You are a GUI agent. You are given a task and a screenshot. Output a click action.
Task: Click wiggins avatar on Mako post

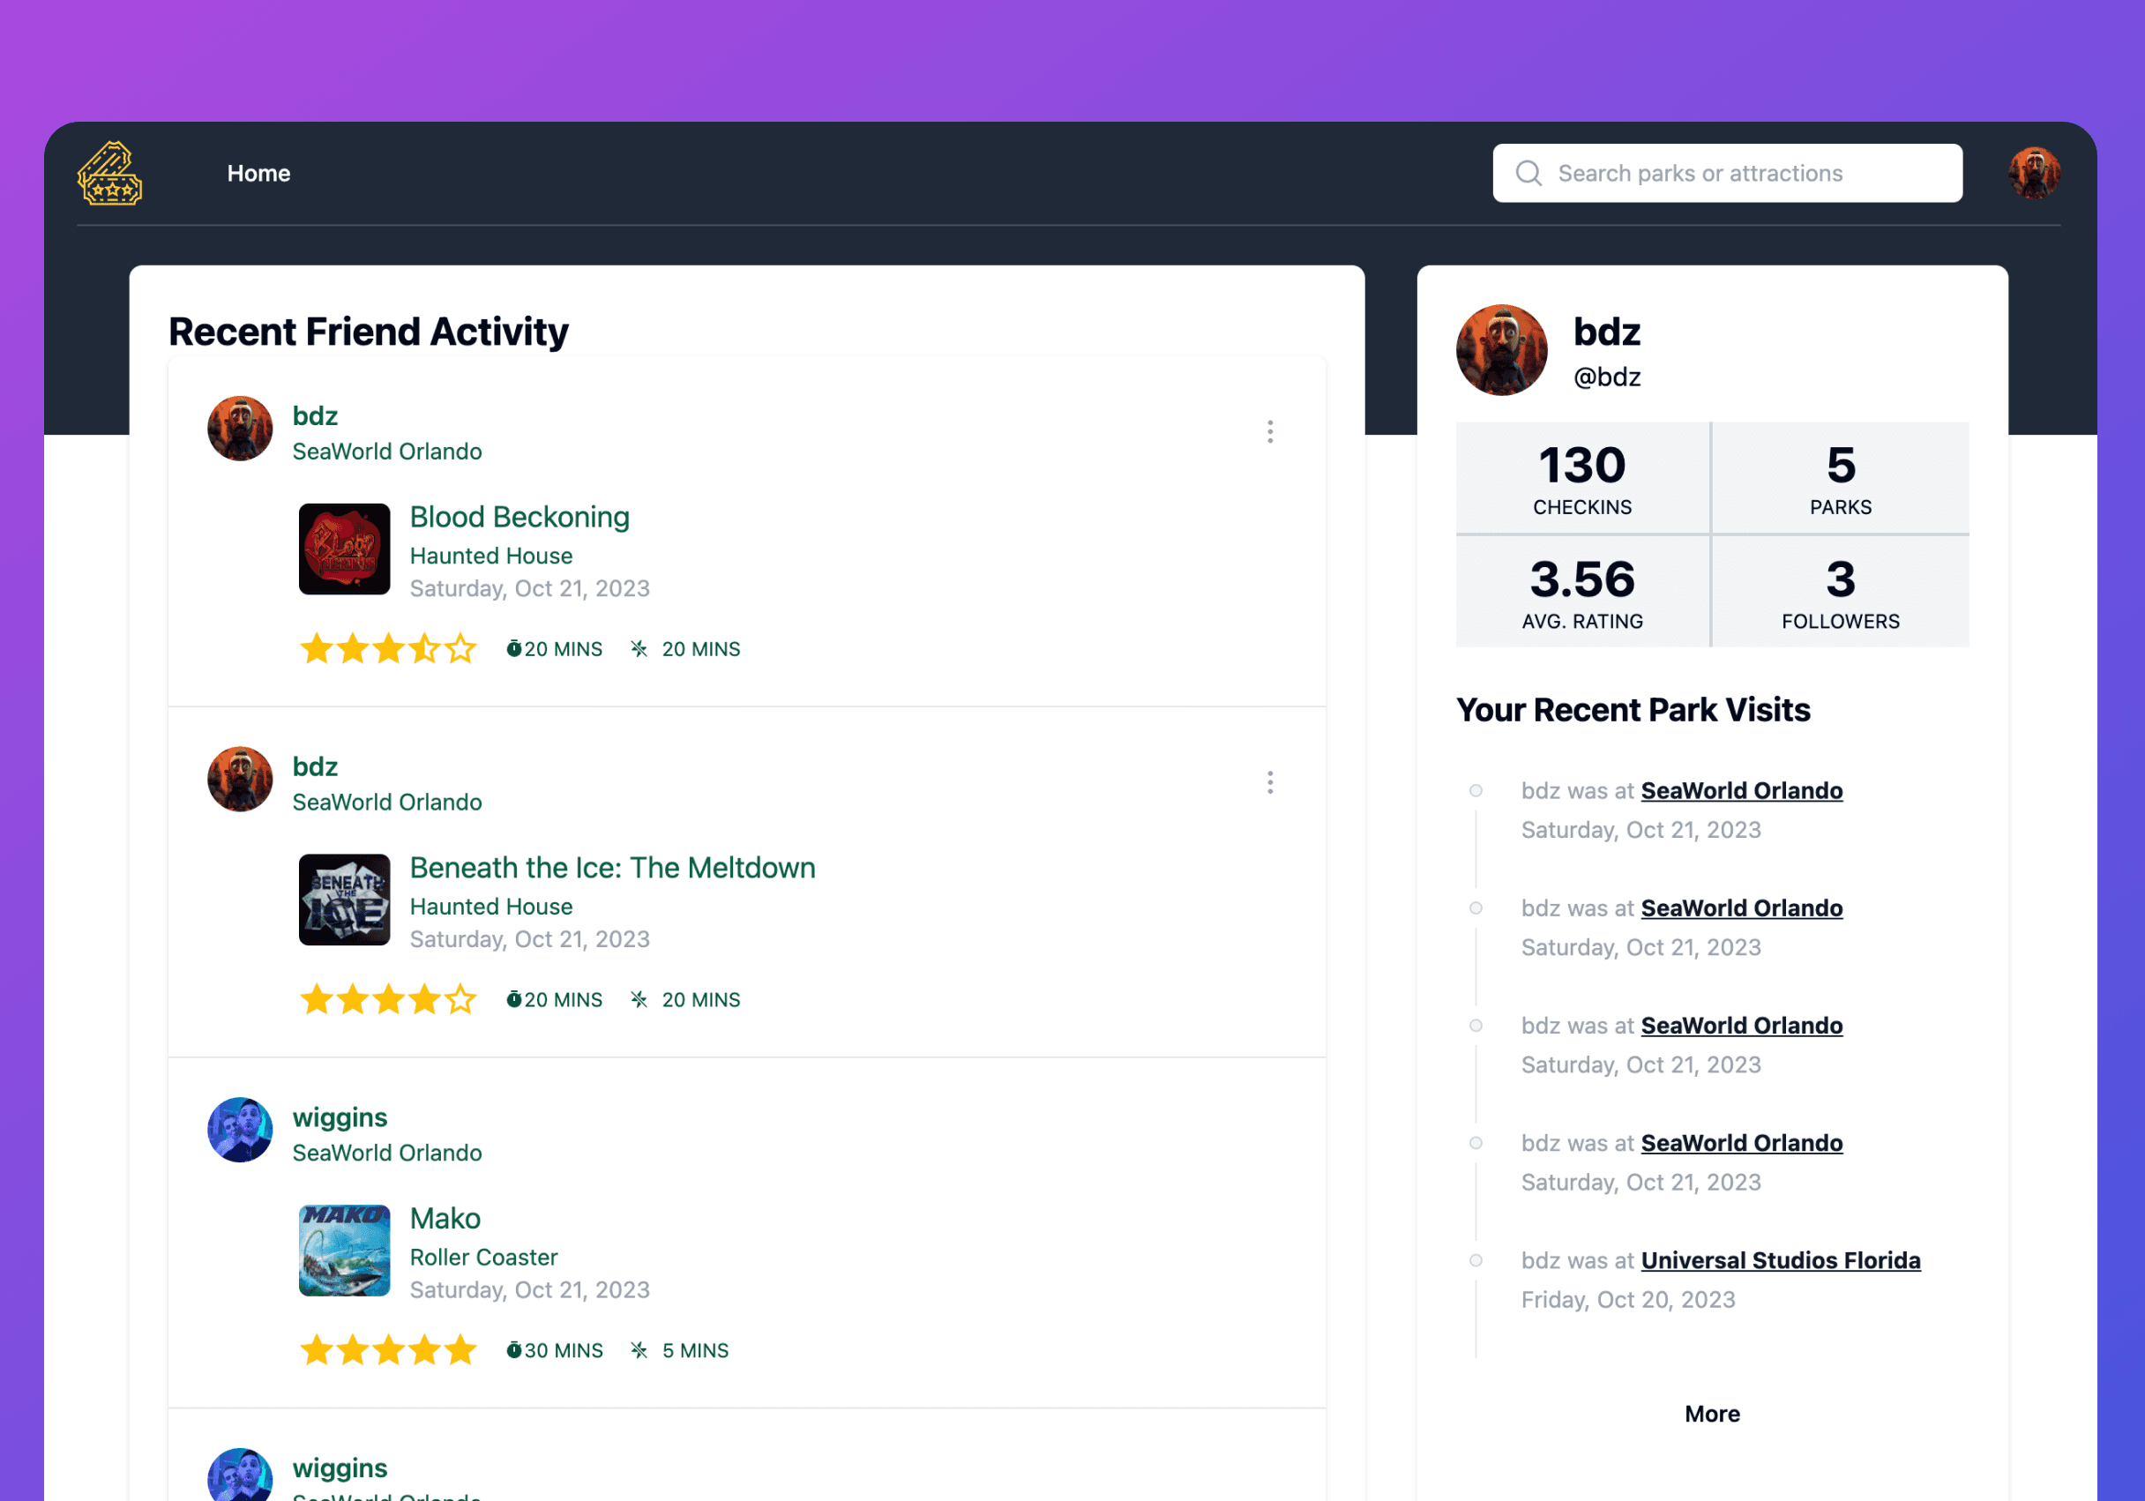coord(240,1129)
